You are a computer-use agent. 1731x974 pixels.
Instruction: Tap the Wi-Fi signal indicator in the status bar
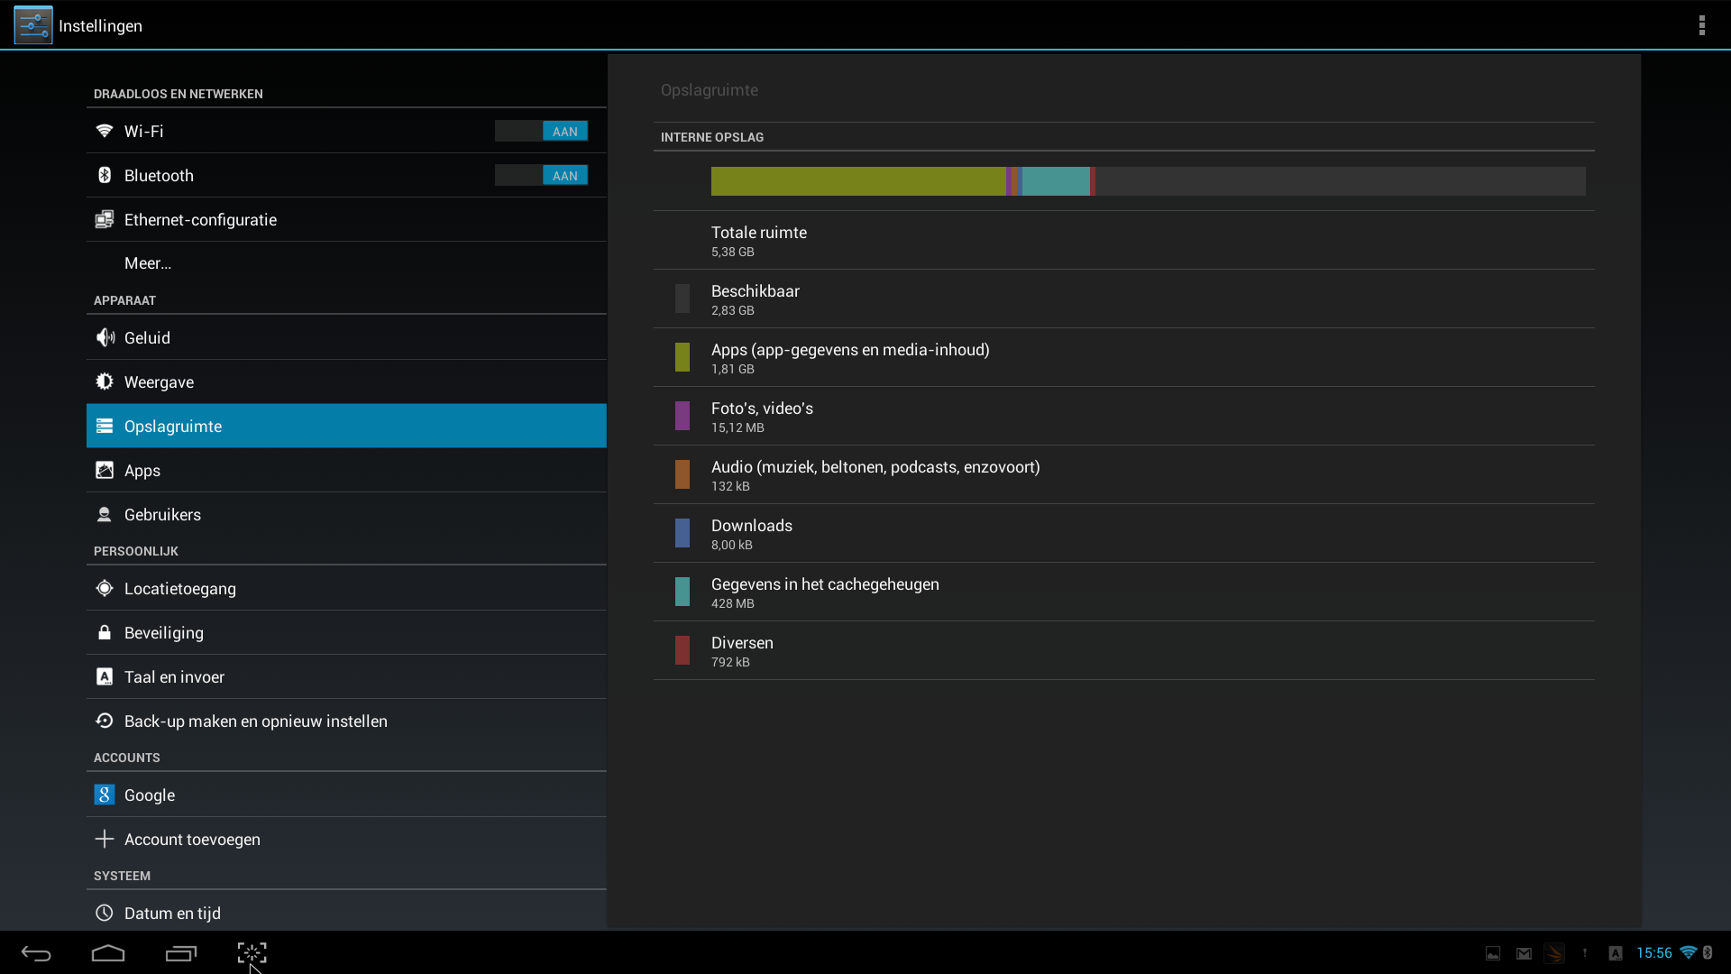[1689, 952]
